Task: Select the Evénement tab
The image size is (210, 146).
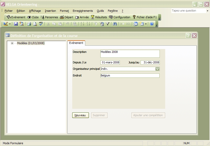Action: (x=76, y=43)
